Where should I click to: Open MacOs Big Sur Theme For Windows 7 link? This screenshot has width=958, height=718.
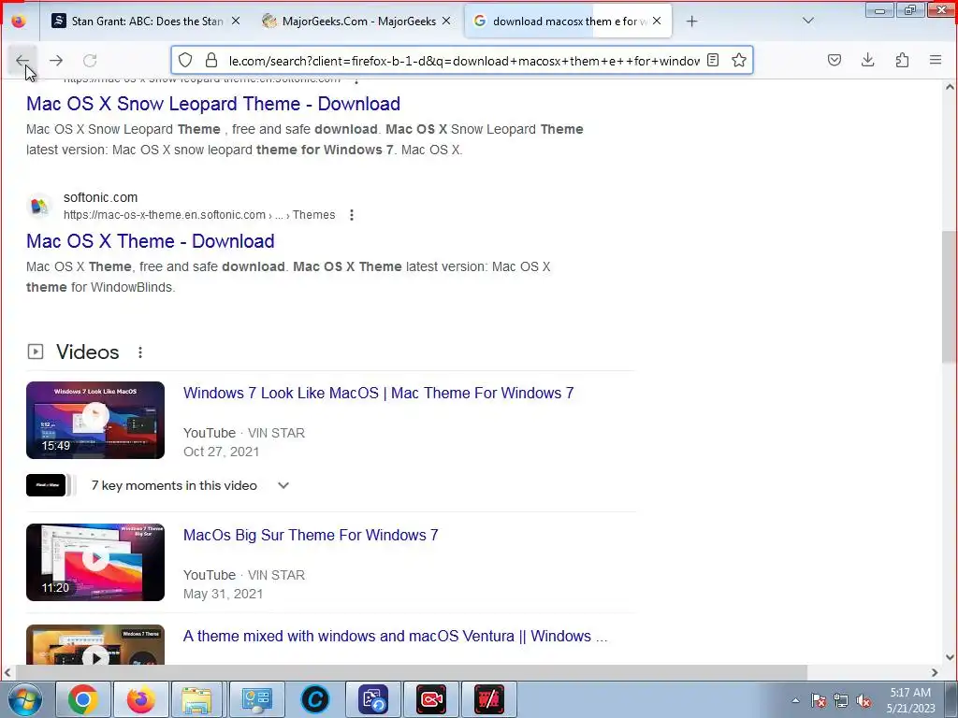pos(311,535)
